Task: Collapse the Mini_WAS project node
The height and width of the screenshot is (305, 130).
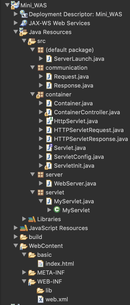Action: [x=7, y=5]
